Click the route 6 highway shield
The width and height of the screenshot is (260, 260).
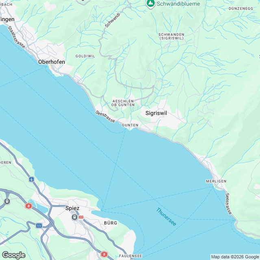point(32,179)
